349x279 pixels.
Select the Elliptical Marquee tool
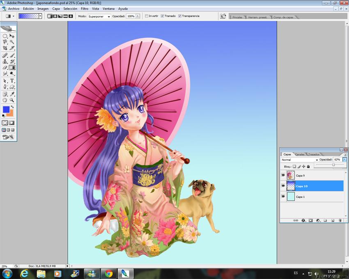tap(5, 36)
